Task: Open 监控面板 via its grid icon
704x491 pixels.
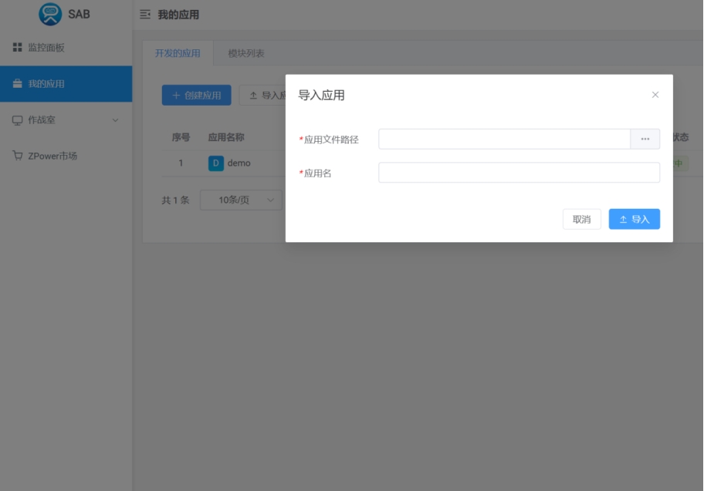Action: tap(17, 48)
